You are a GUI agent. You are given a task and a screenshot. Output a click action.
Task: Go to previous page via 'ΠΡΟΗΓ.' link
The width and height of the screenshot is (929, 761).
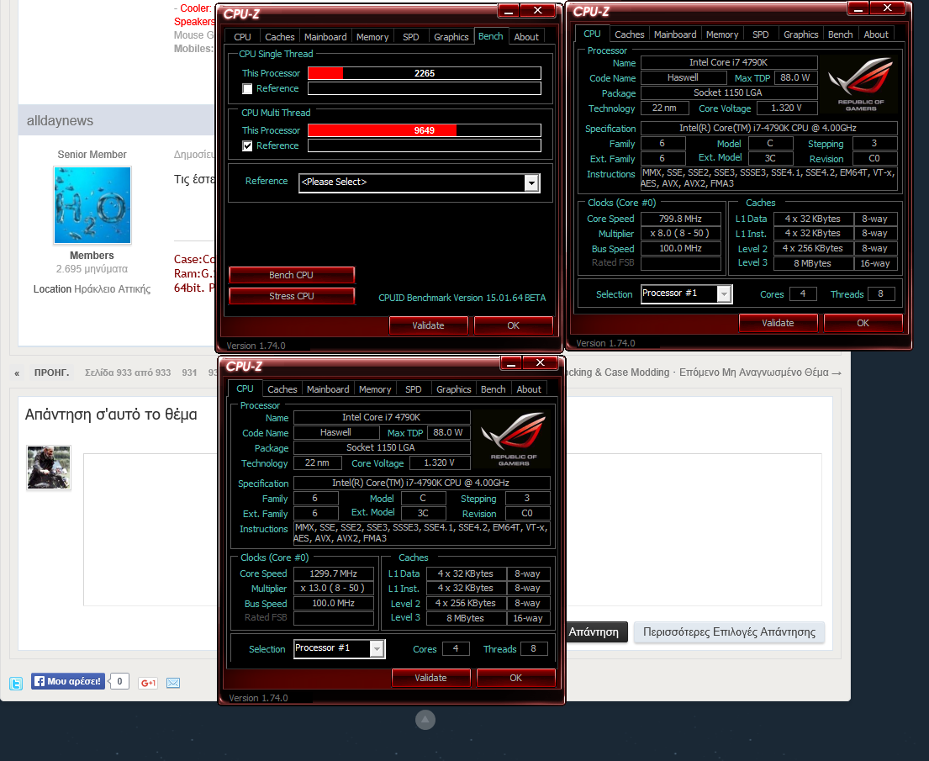coord(51,373)
